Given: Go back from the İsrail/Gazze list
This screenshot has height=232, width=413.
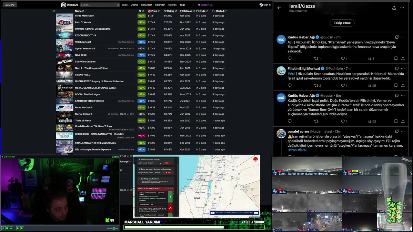Looking at the screenshot, I should pos(279,8).
